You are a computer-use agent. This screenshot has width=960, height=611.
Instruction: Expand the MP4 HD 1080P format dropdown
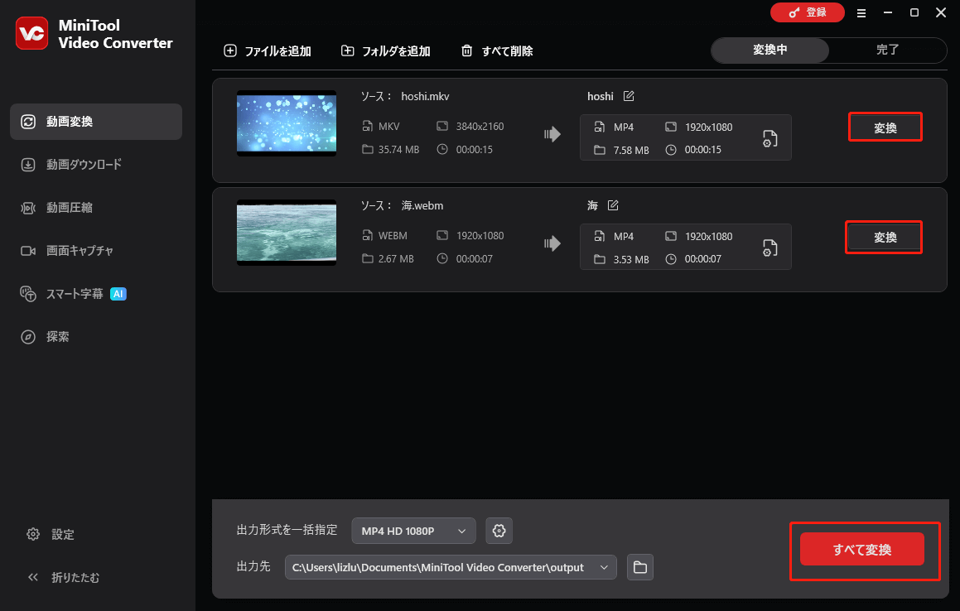tap(413, 531)
